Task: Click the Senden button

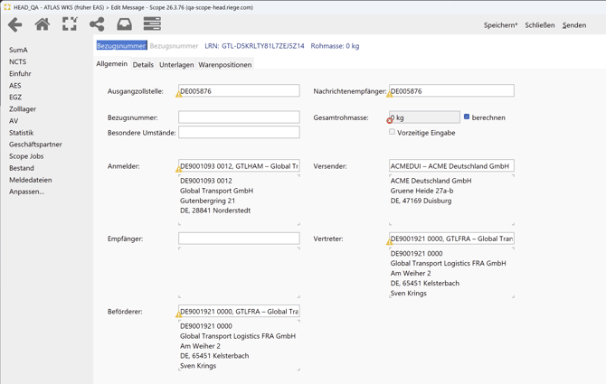Action: click(x=573, y=25)
